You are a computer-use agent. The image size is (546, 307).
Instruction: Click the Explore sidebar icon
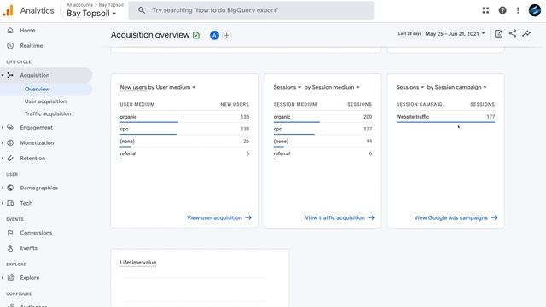[x=10, y=277]
